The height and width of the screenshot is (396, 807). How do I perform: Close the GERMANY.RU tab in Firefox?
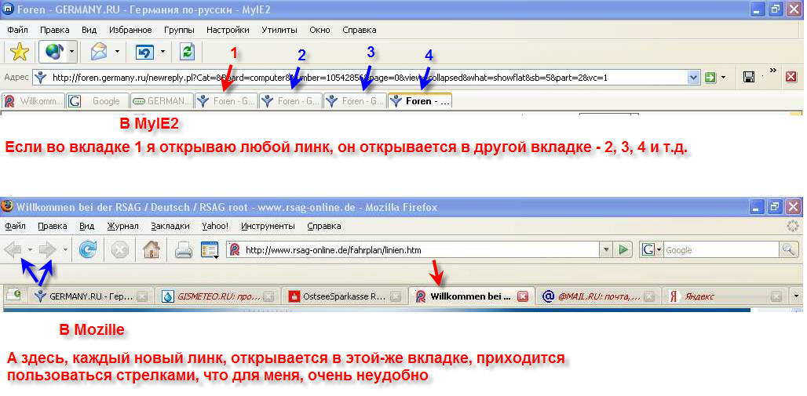[x=142, y=296]
